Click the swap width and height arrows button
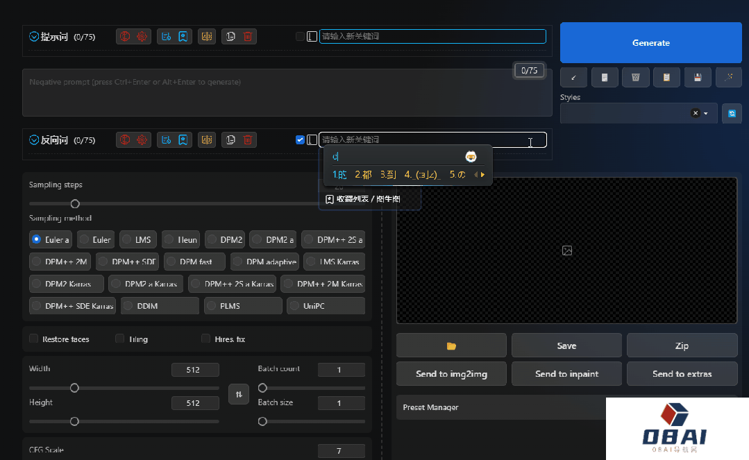This screenshot has width=749, height=460. 238,394
